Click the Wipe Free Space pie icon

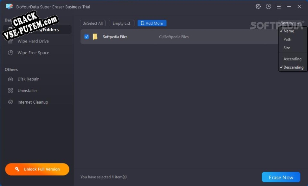pos(10,53)
